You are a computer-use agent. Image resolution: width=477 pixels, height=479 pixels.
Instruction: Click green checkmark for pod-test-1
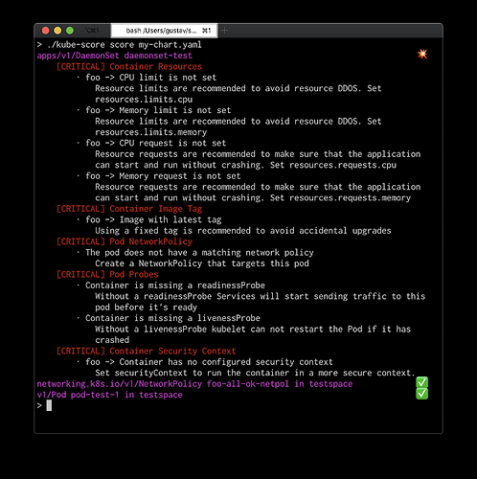point(421,394)
